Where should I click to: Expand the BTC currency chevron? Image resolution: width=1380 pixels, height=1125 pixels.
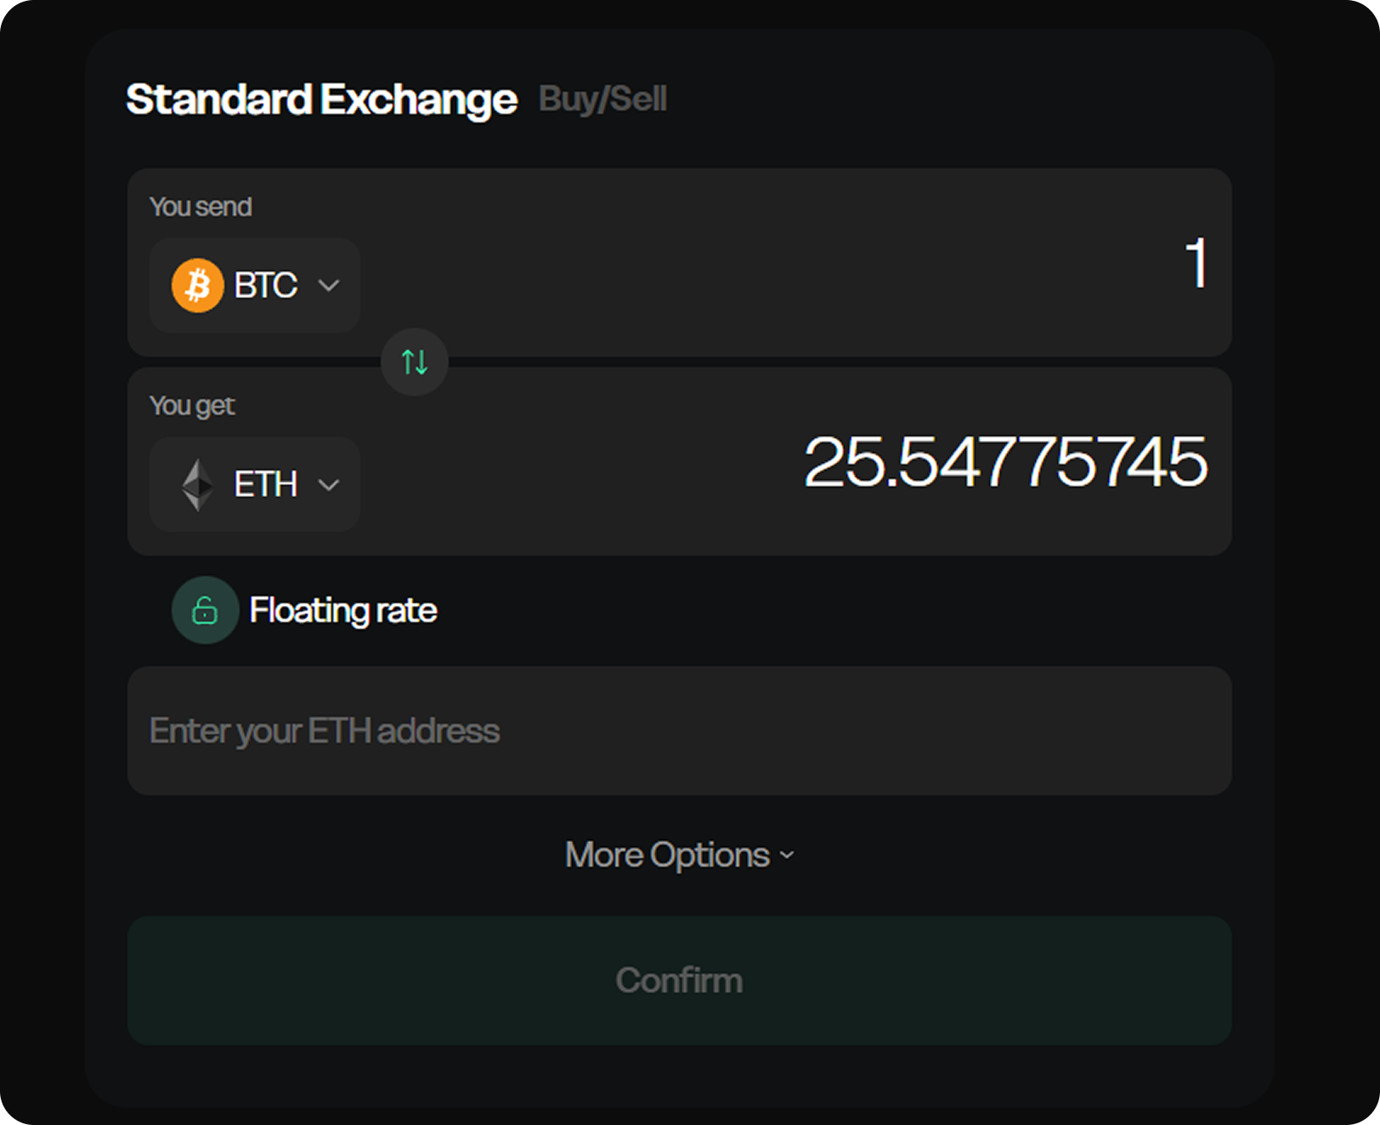tap(329, 285)
